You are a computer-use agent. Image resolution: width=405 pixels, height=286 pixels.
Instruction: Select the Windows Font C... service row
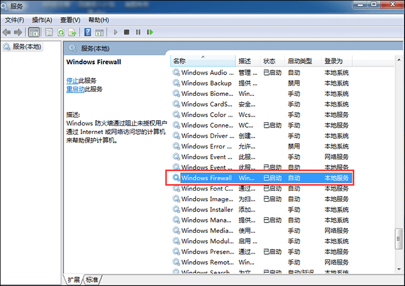262,188
